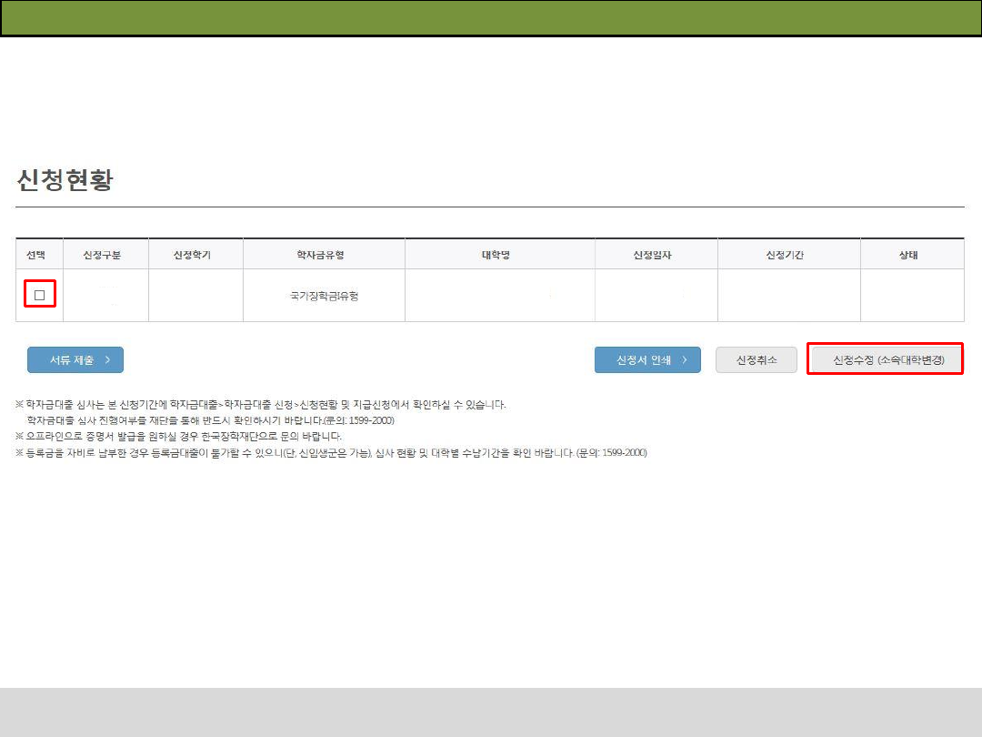The width and height of the screenshot is (982, 737).
Task: Click the arrow on 서류 제출 button
Action: 108,360
